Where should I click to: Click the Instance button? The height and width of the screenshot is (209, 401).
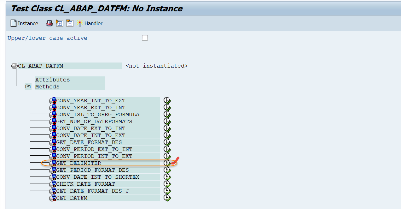(x=24, y=23)
